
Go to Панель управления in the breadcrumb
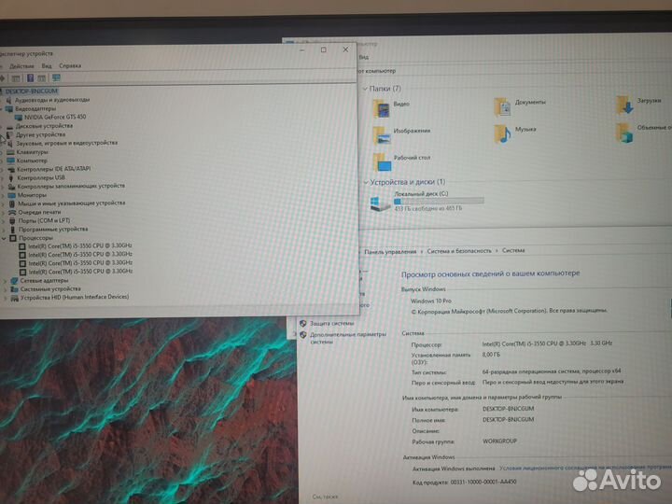(390, 252)
